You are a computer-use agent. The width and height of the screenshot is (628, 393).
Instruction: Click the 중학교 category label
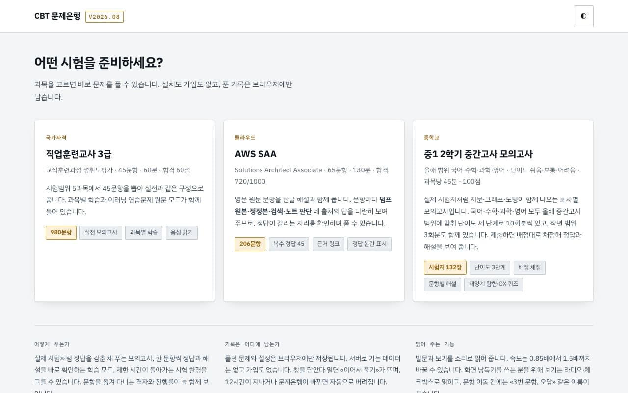(432, 138)
